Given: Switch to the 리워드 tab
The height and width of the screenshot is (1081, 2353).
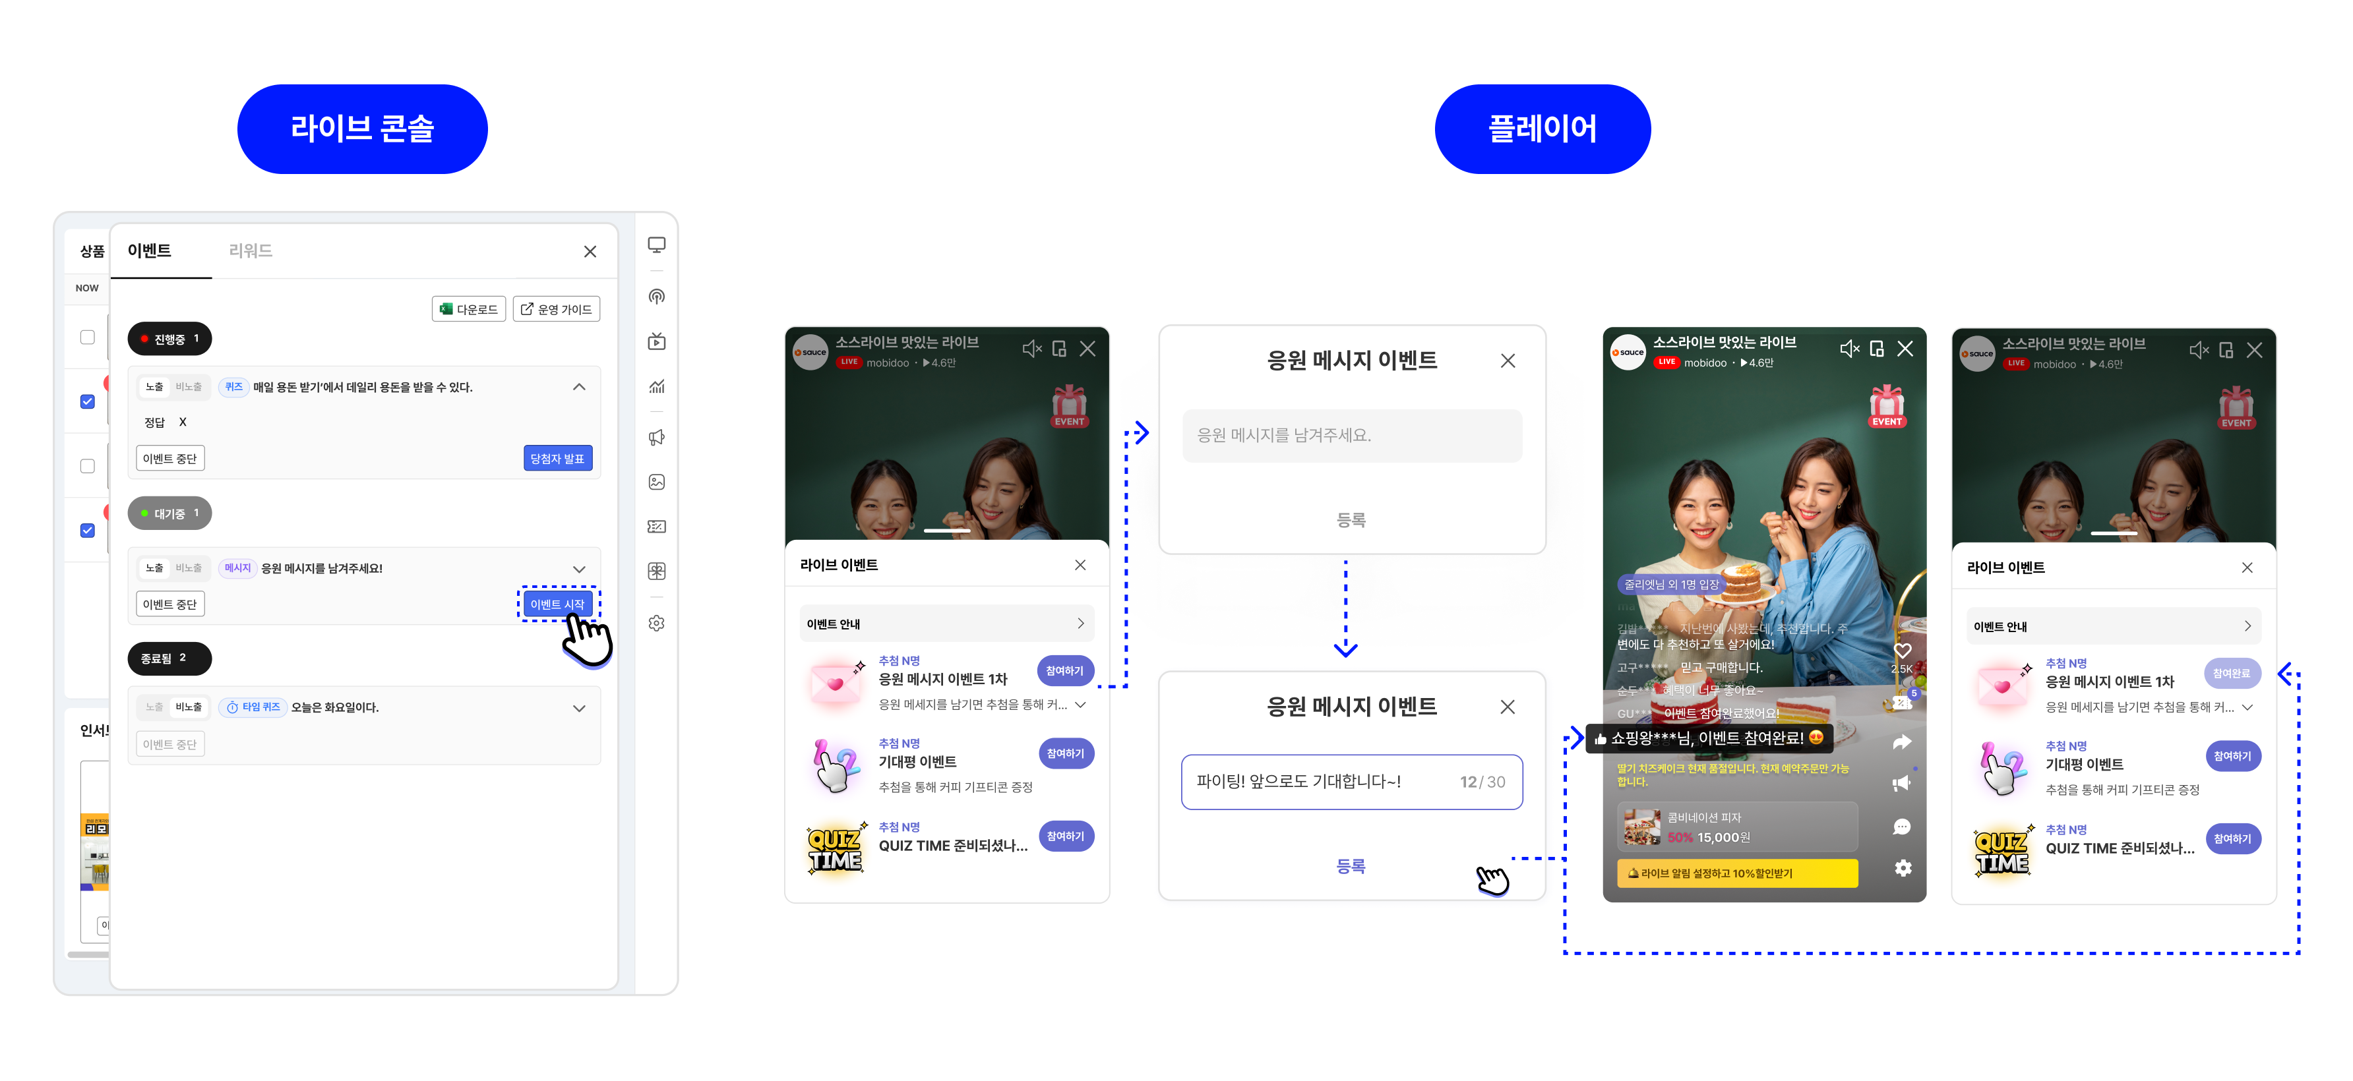Looking at the screenshot, I should click(251, 251).
